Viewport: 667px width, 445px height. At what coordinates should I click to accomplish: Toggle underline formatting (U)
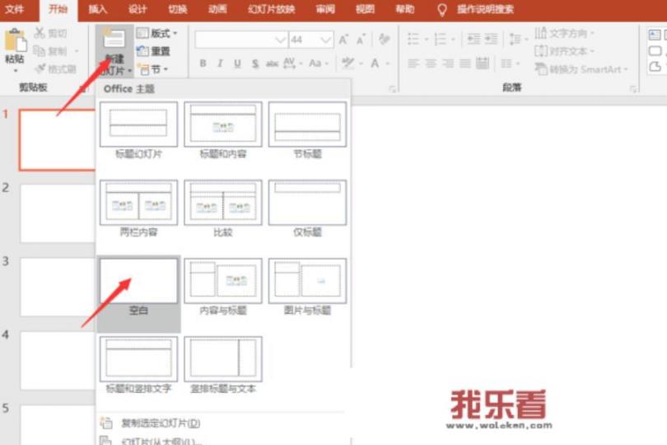[237, 63]
